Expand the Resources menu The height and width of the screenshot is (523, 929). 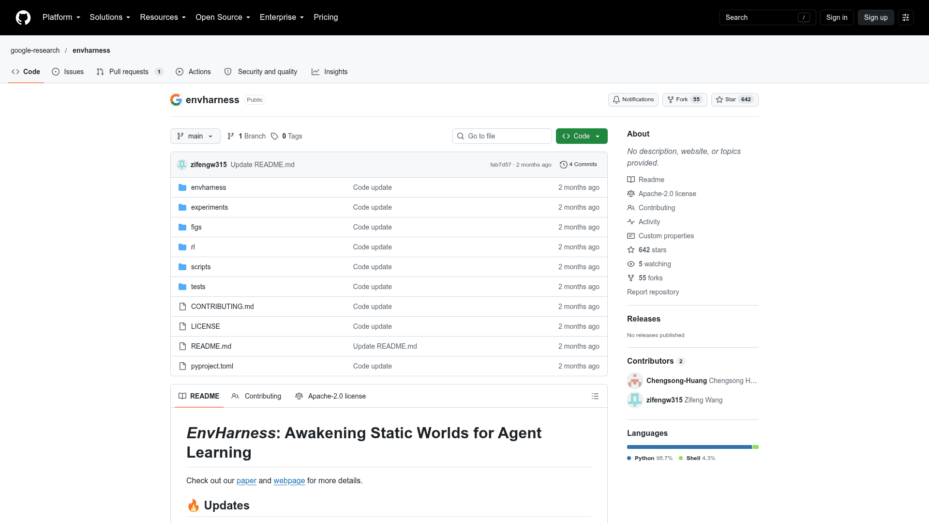(163, 17)
